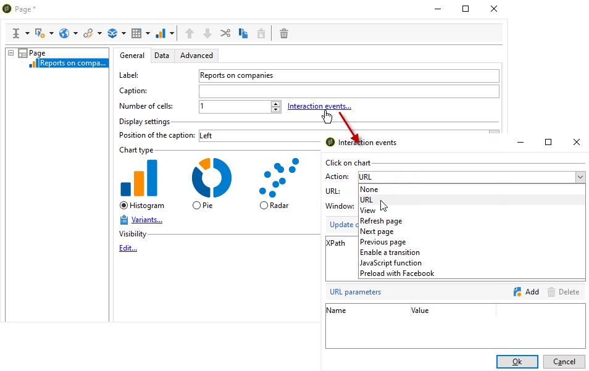The height and width of the screenshot is (371, 589).
Task: Open the Visibility Edit link
Action: (128, 248)
